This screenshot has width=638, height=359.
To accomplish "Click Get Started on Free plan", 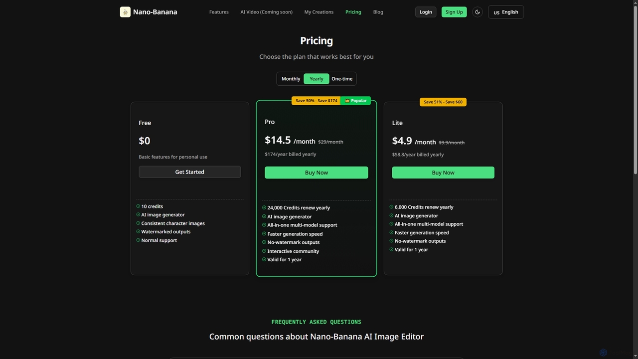I will 190,172.
